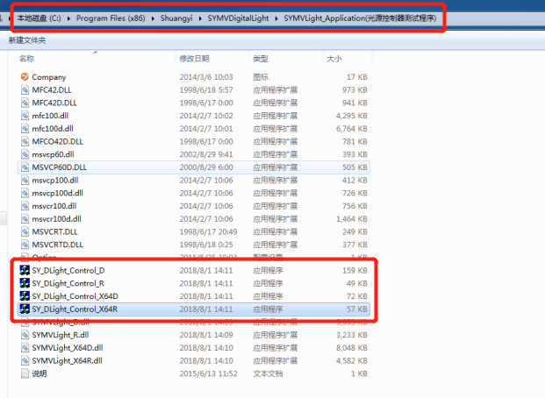Click the 说明 text document icon
Screen dimensions: 545x398
[25, 373]
